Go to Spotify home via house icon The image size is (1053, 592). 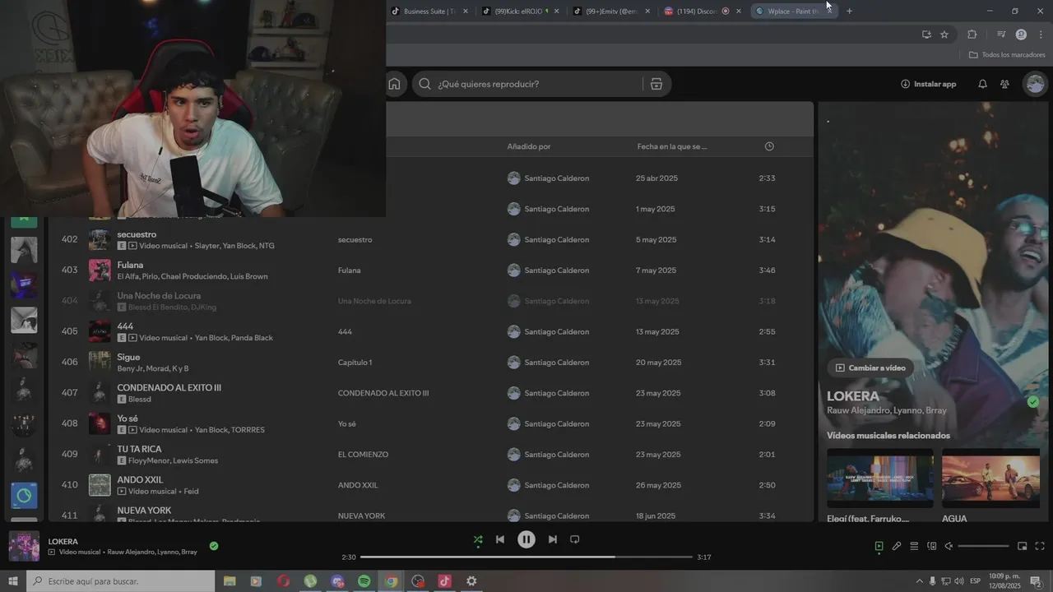pos(395,84)
